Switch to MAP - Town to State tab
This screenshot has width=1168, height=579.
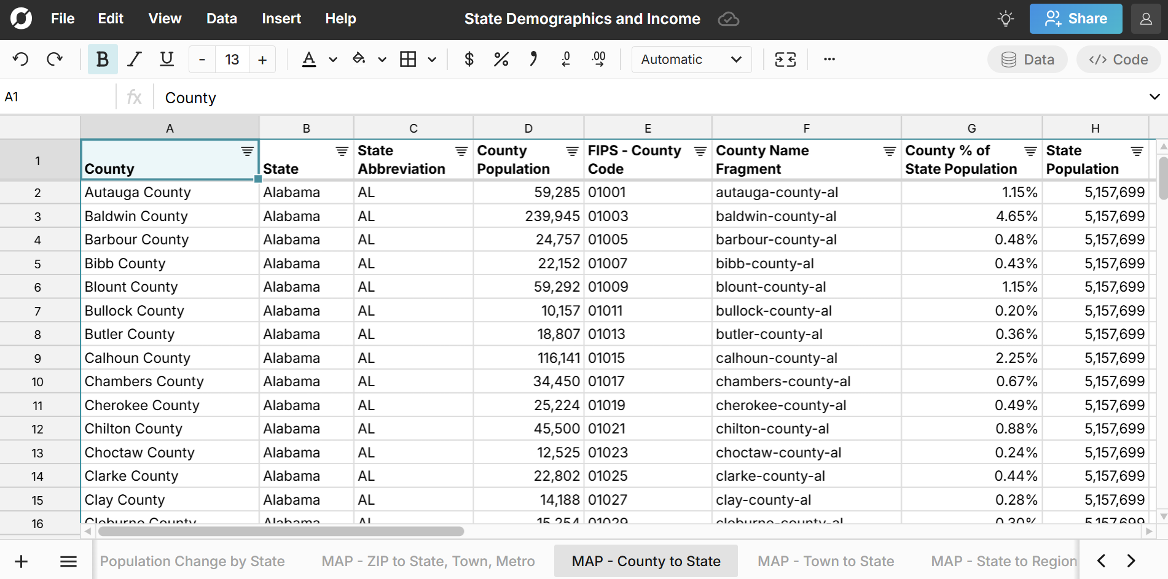tap(825, 561)
